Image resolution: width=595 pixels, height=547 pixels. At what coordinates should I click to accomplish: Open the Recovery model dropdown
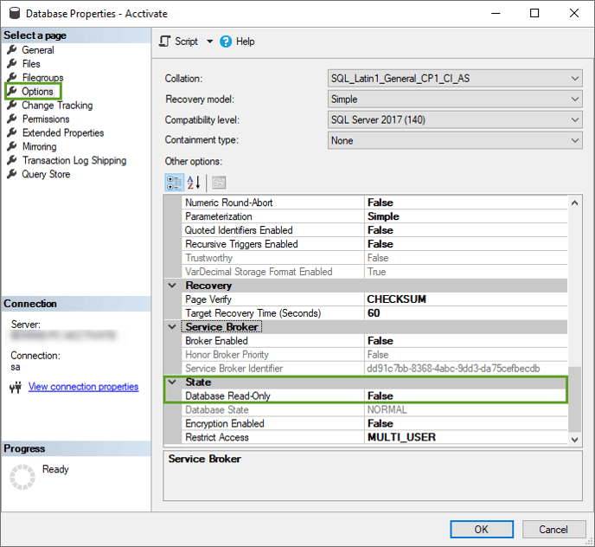pos(455,100)
